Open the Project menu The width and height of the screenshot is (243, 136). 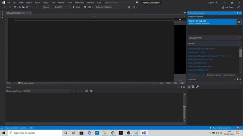pos(29,3)
